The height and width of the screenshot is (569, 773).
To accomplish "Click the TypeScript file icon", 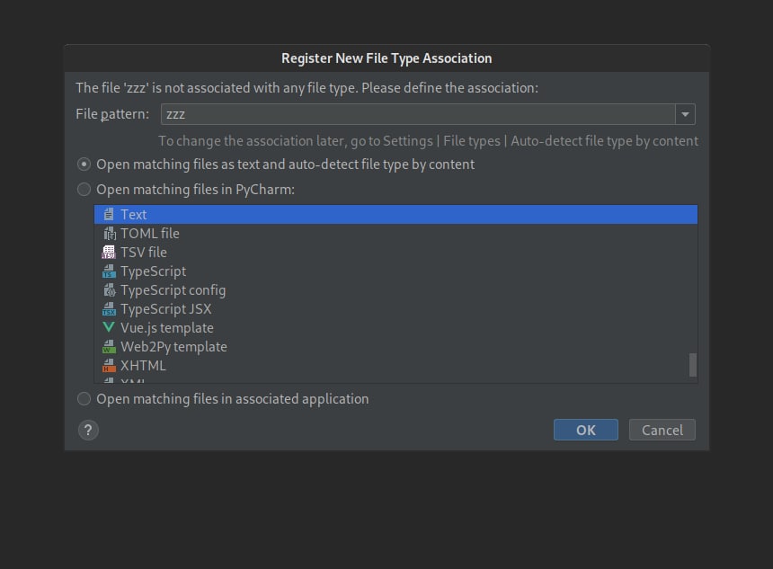I will click(109, 271).
